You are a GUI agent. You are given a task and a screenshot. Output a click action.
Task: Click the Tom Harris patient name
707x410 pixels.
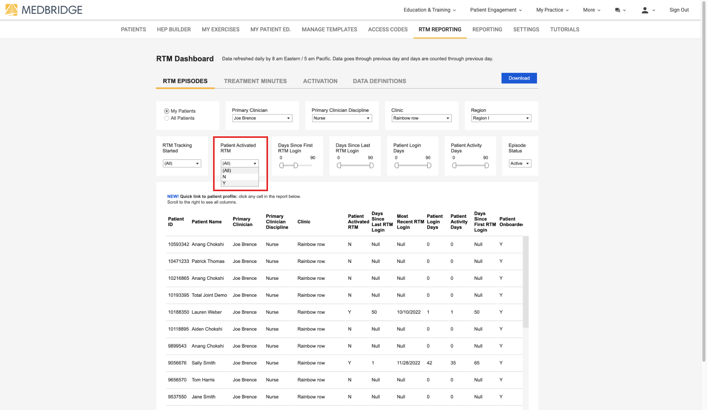pos(203,380)
